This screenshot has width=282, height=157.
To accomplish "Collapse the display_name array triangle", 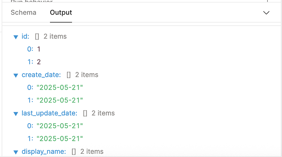I will pos(16,152).
